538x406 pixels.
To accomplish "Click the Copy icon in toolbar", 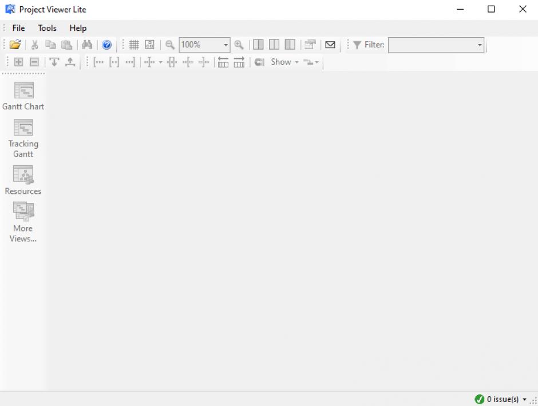I will click(50, 45).
